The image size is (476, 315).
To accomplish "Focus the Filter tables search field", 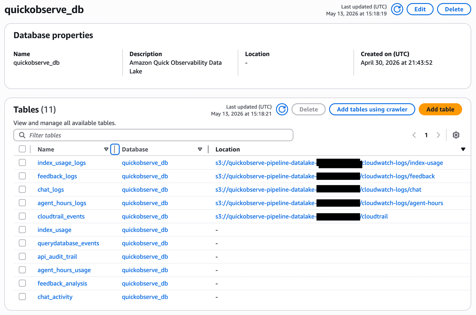I will [153, 135].
